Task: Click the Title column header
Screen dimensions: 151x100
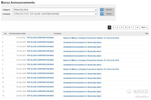Action: coord(147,33)
